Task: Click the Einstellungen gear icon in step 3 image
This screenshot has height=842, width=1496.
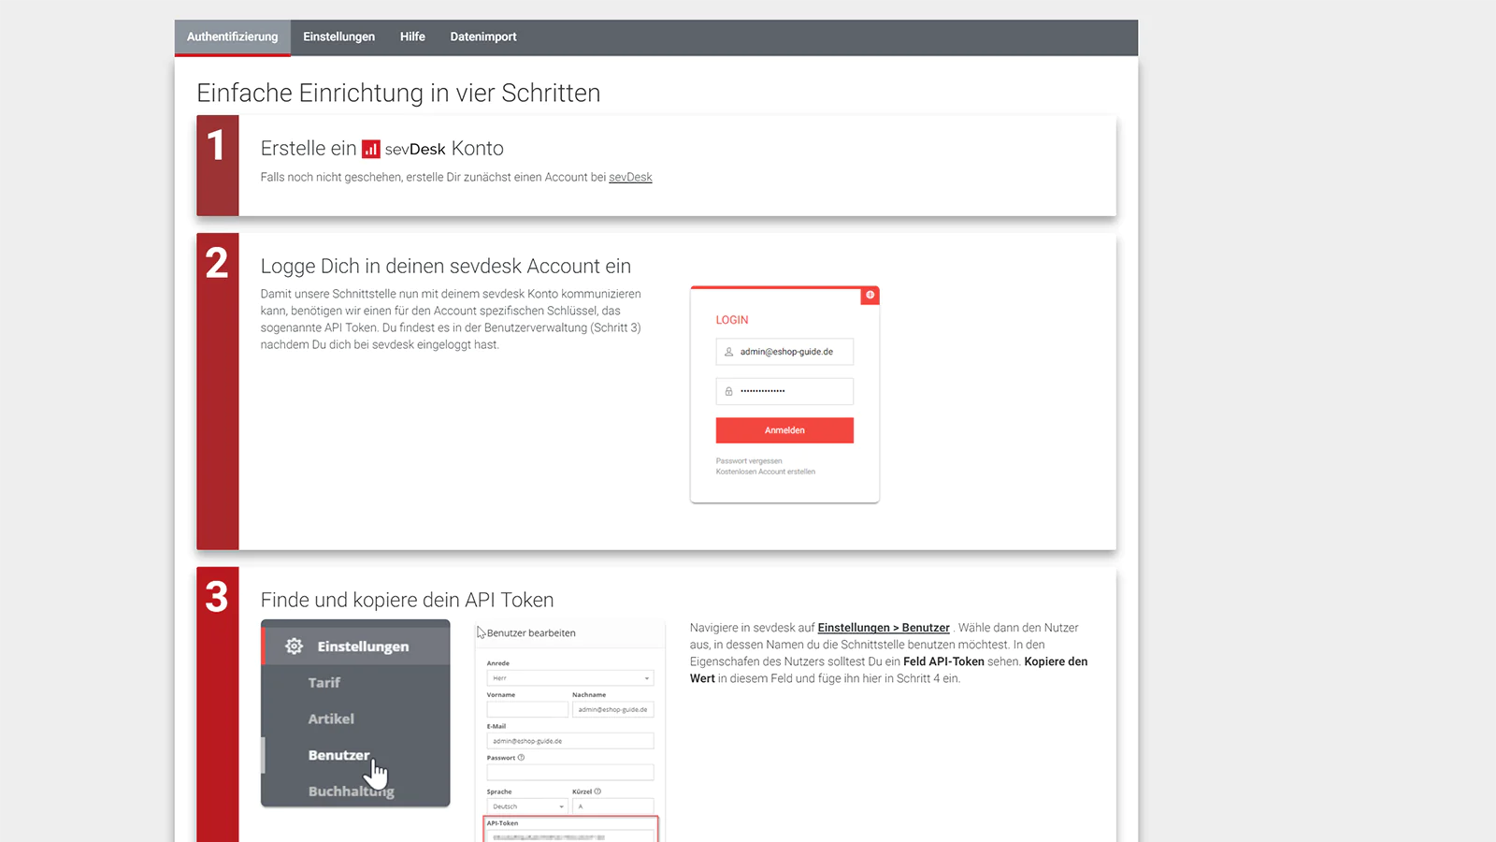Action: [294, 646]
